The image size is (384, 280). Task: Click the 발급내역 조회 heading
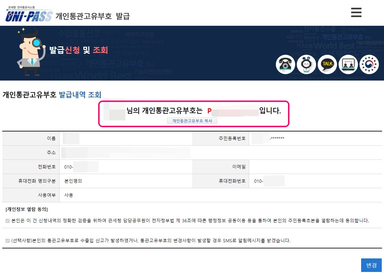pyautogui.click(x=80, y=95)
